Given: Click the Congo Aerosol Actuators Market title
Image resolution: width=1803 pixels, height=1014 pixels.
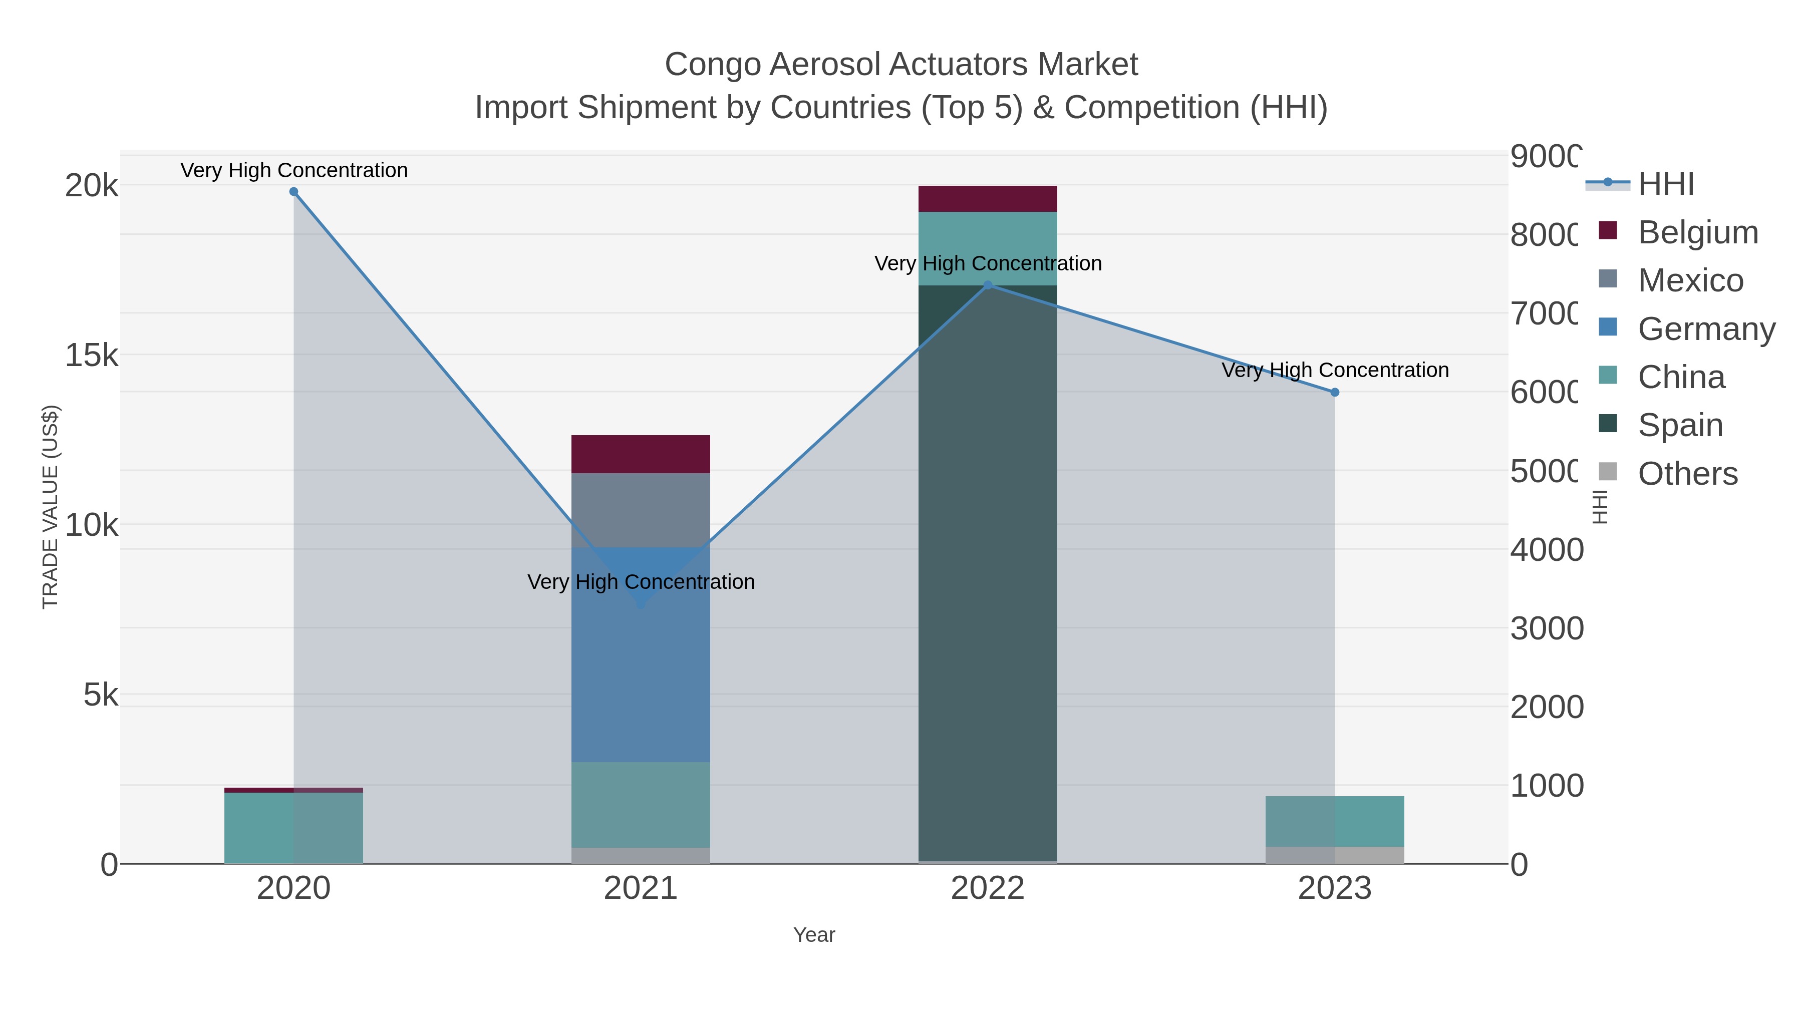Looking at the screenshot, I should (x=901, y=65).
